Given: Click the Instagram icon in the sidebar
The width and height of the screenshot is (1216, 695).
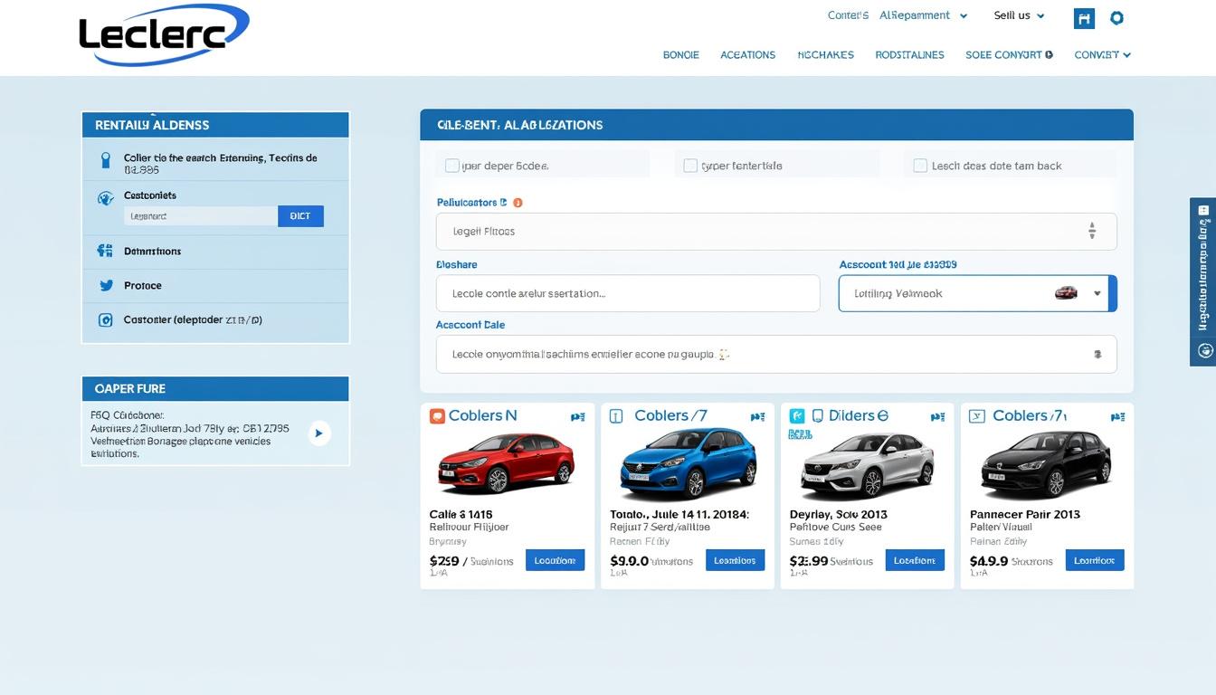Looking at the screenshot, I should point(105,319).
